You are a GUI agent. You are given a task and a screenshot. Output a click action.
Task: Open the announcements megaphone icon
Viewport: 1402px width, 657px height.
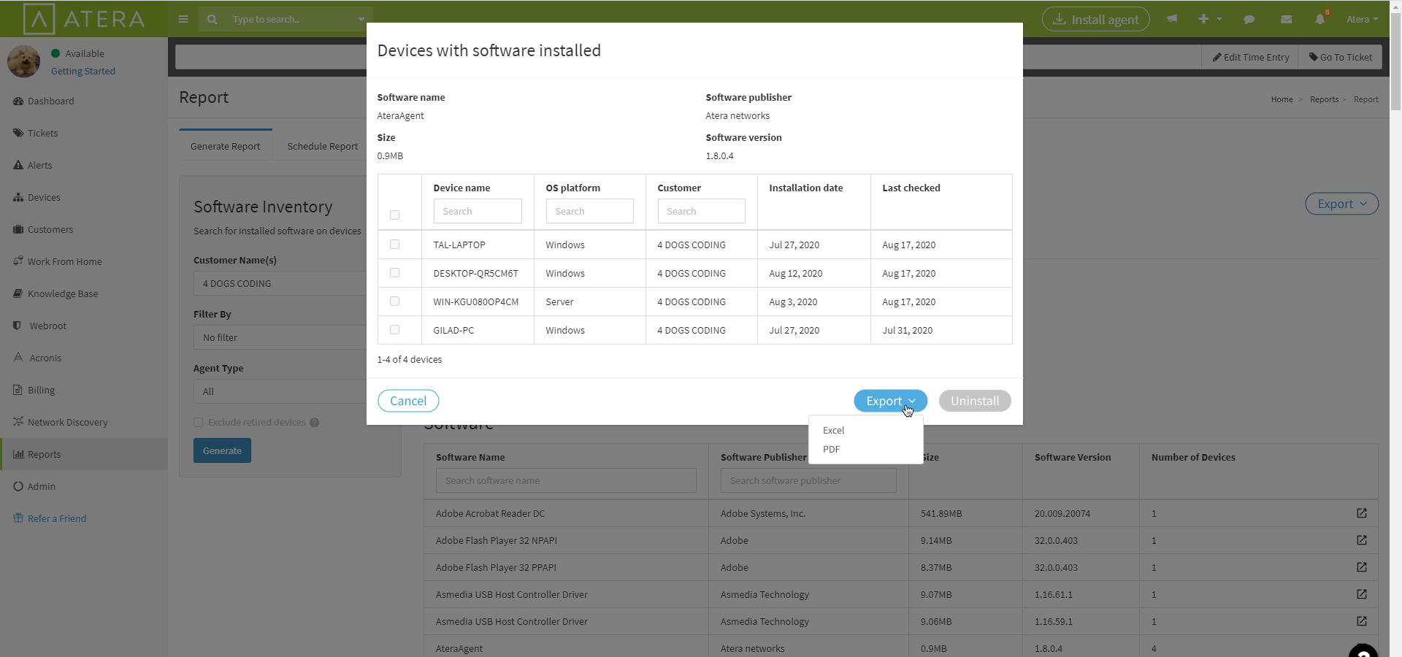[1172, 19]
